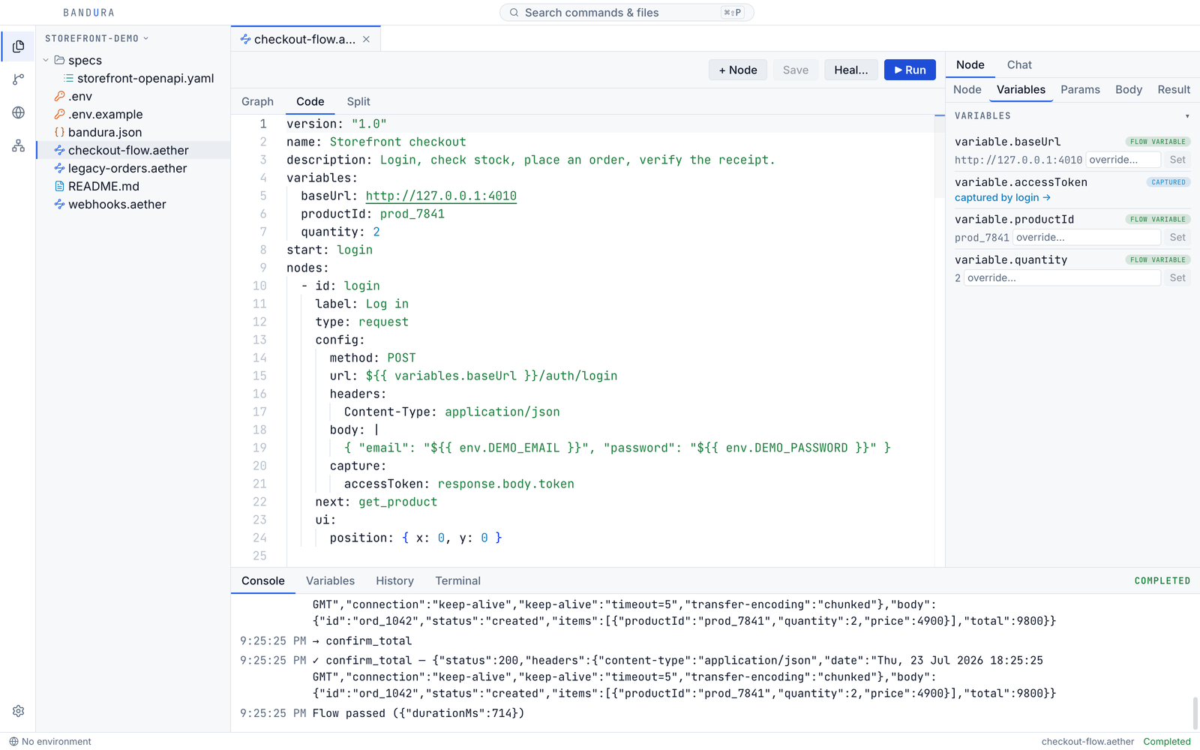Click the editor minimap slider area
Image resolution: width=1200 pixels, height=750 pixels.
pyautogui.click(x=940, y=156)
